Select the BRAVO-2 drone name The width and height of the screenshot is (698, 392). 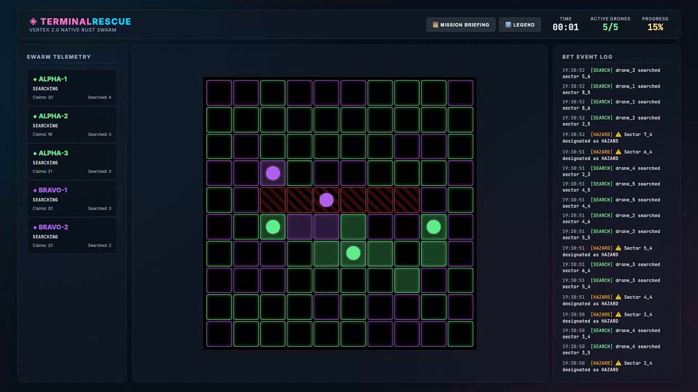(x=53, y=228)
